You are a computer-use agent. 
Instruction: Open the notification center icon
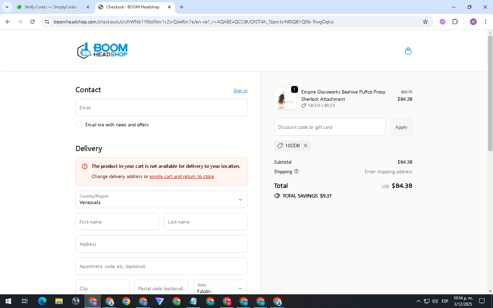(x=482, y=301)
